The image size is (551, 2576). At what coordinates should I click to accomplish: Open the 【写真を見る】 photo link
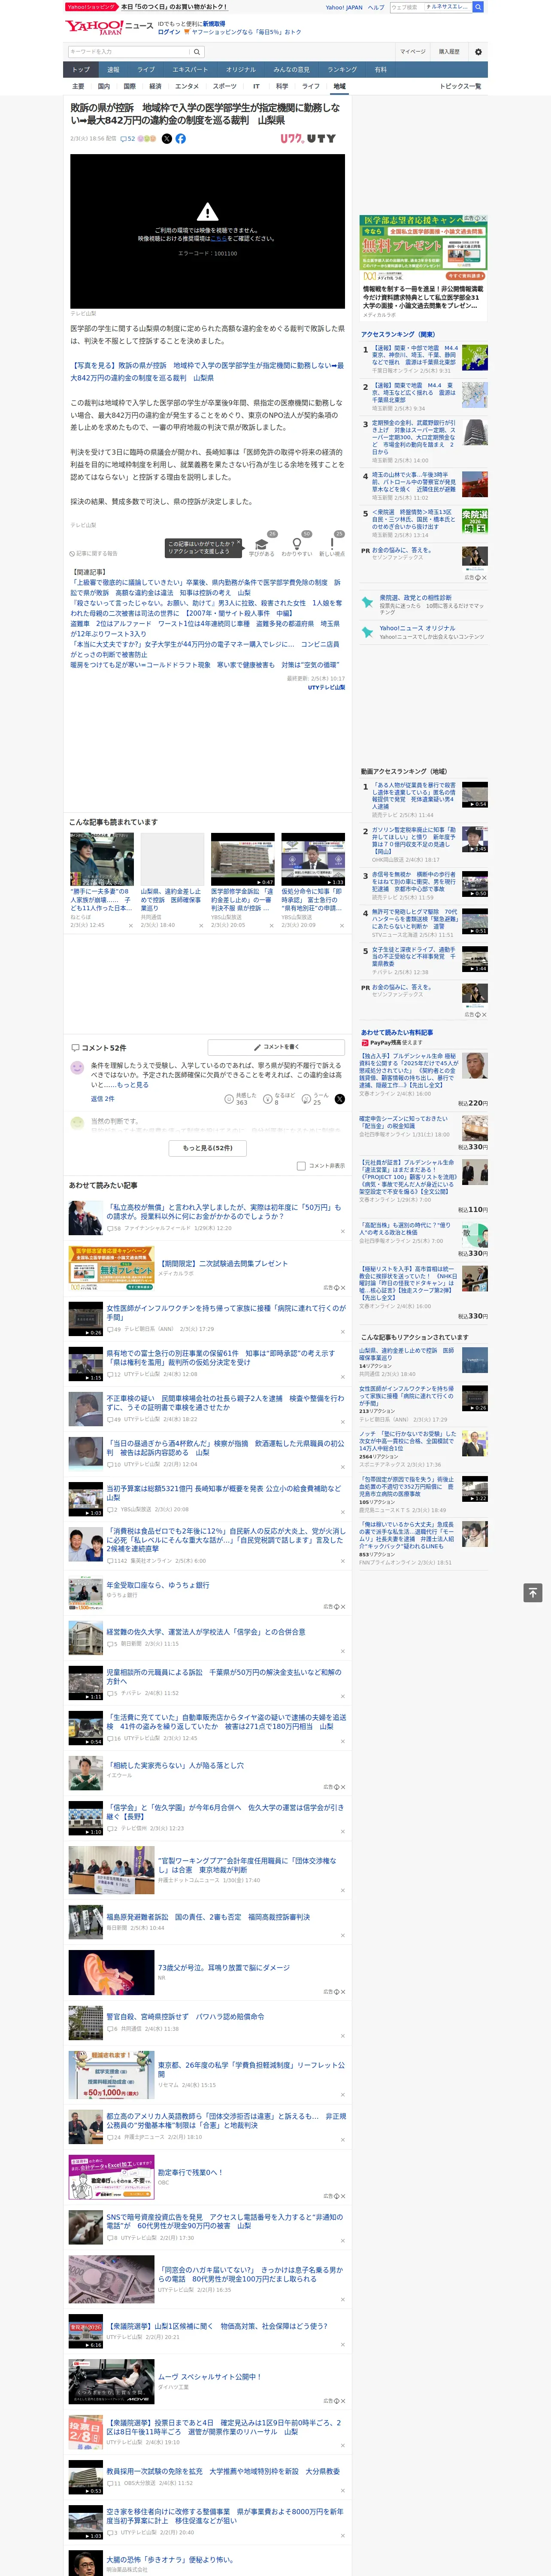tap(206, 372)
